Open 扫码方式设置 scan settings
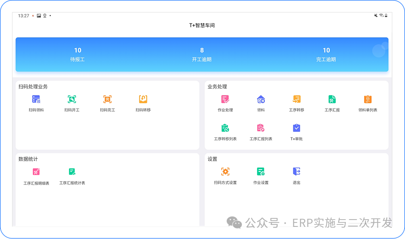The height and width of the screenshot is (239, 405). 225,172
